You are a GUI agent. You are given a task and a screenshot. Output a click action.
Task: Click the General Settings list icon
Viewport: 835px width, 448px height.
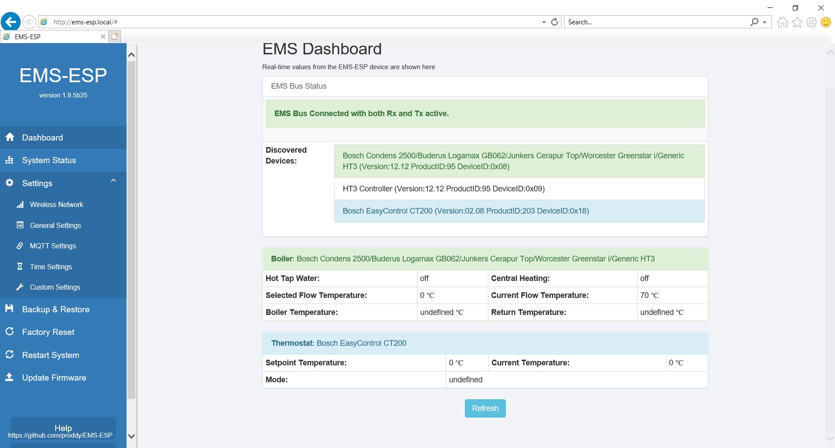[20, 225]
